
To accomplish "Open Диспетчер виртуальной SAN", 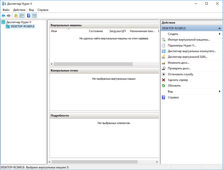I will tap(187, 57).
